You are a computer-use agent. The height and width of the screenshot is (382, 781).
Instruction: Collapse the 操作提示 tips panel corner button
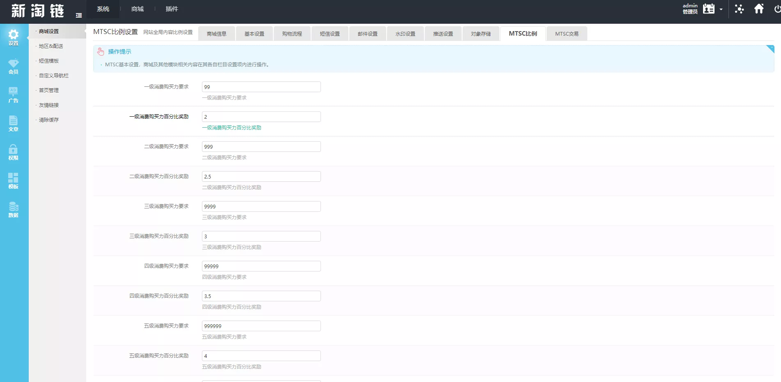pos(770,49)
